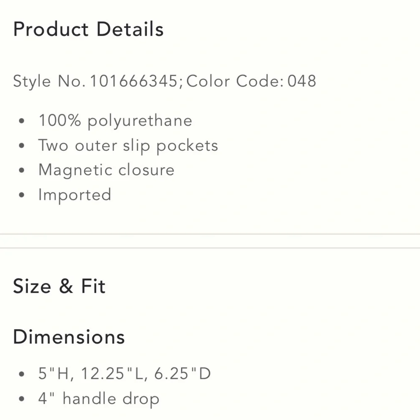Click the 'Style No.' label text
The height and width of the screenshot is (420, 420).
point(50,81)
